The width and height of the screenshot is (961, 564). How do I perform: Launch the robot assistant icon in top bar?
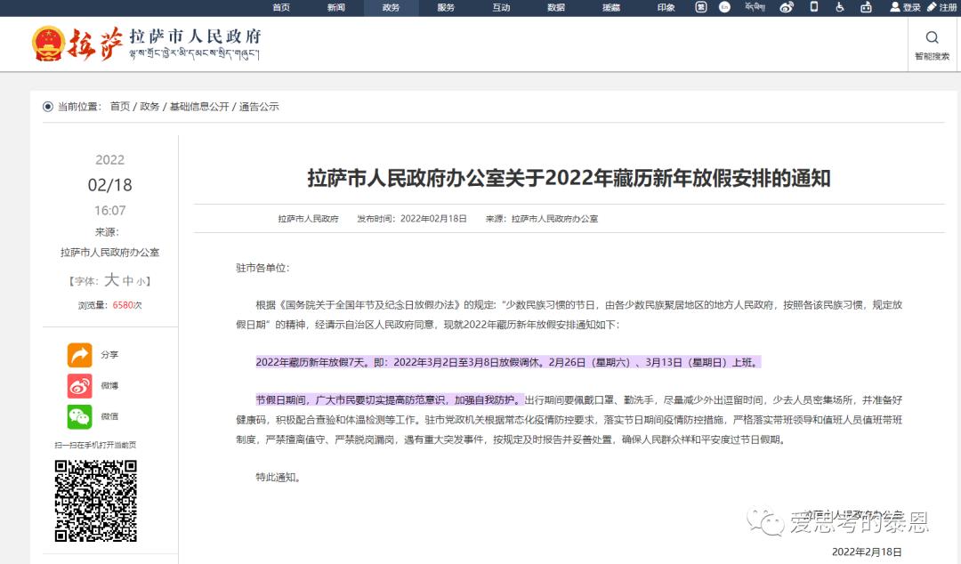pyautogui.click(x=867, y=8)
